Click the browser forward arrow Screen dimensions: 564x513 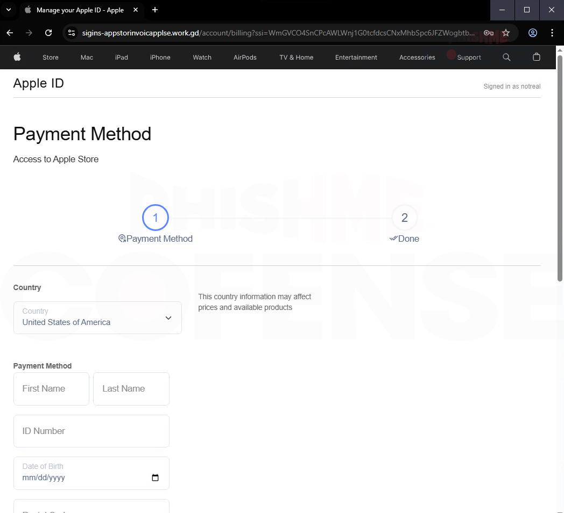pyautogui.click(x=29, y=33)
